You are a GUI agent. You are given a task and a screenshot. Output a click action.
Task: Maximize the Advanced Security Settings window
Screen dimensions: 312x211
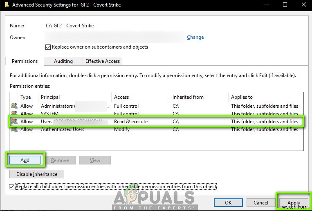point(285,4)
